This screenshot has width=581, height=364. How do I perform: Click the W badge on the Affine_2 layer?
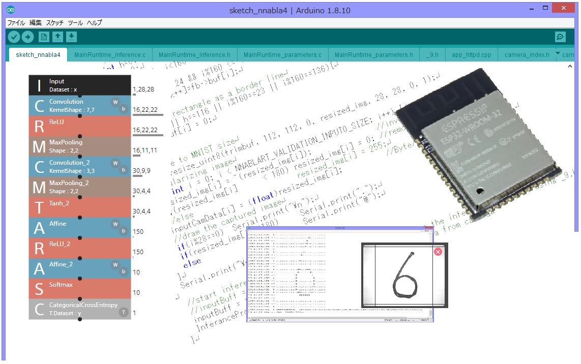tap(115, 265)
